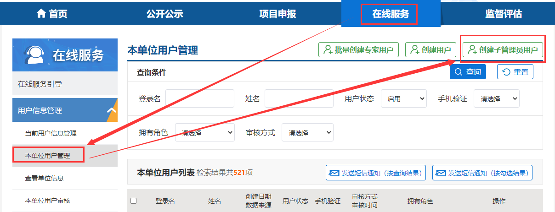This screenshot has width=555, height=212.
Task: Open the 公开公示 tab
Action: pos(165,14)
